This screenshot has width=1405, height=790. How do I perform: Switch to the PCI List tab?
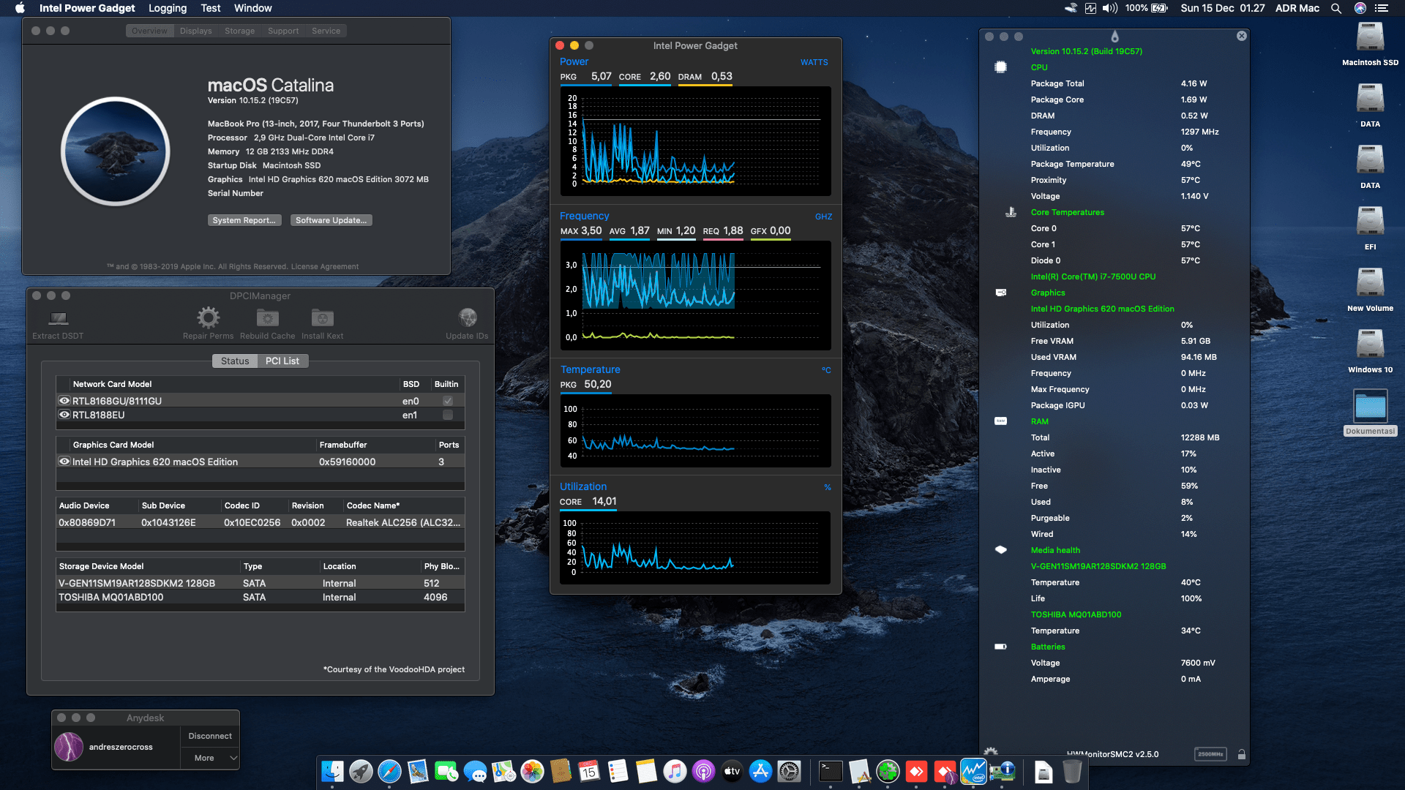[282, 361]
